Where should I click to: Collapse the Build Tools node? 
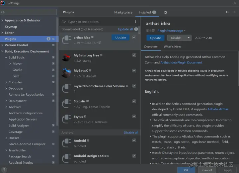click(6, 57)
